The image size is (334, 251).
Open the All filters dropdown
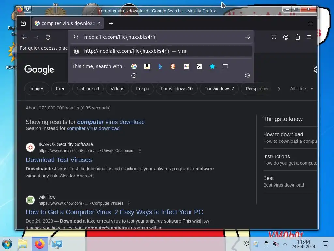pos(301,89)
